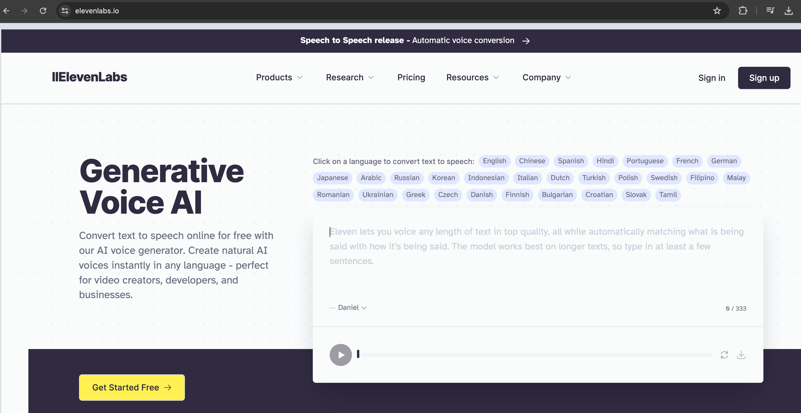The height and width of the screenshot is (413, 801).
Task: Pick the Filipino language option
Action: pos(702,178)
